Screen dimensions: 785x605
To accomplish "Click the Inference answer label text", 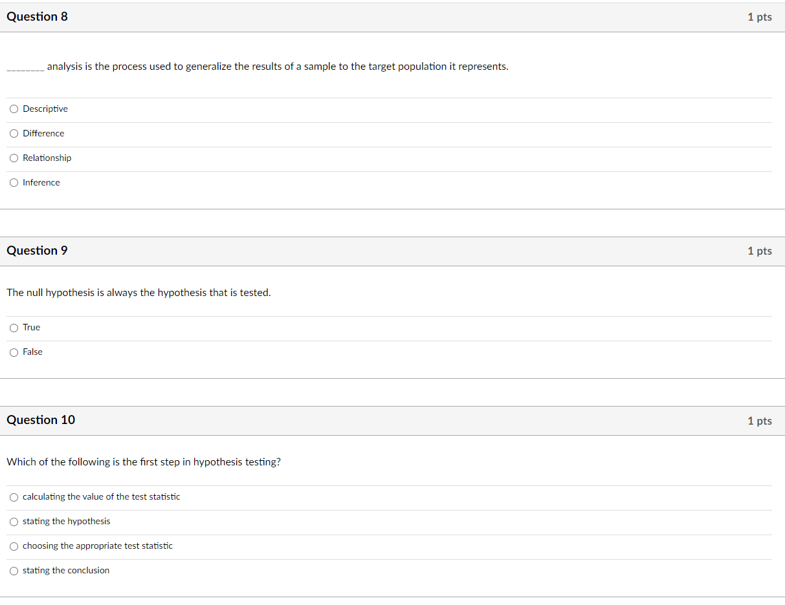I will 41,183.
